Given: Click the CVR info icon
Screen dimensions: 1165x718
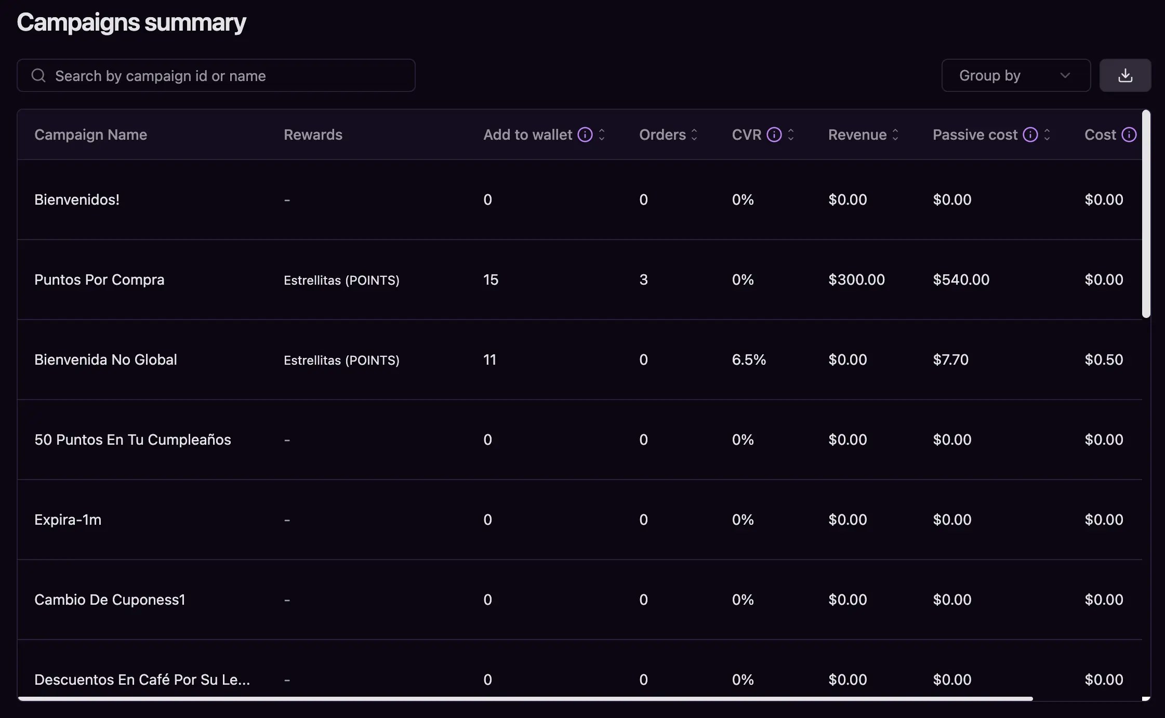Looking at the screenshot, I should pyautogui.click(x=774, y=135).
